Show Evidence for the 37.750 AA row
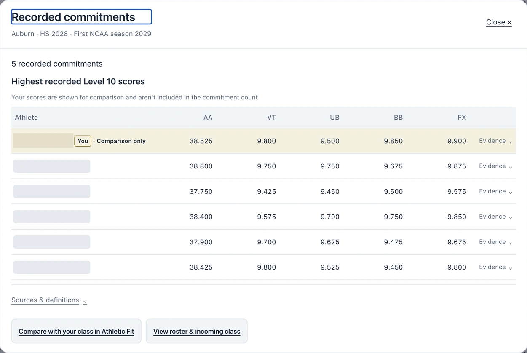Screen dimensions: 527x353 [x=495, y=192]
